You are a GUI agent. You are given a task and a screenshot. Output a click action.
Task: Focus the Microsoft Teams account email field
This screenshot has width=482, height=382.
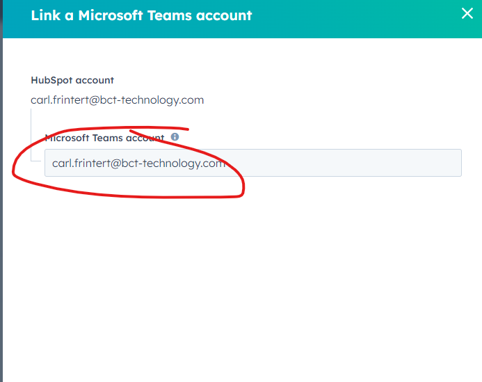click(253, 163)
